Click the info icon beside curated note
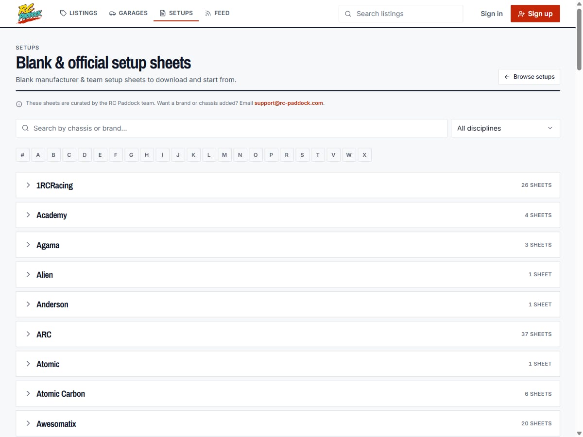Image resolution: width=583 pixels, height=437 pixels. [19, 103]
